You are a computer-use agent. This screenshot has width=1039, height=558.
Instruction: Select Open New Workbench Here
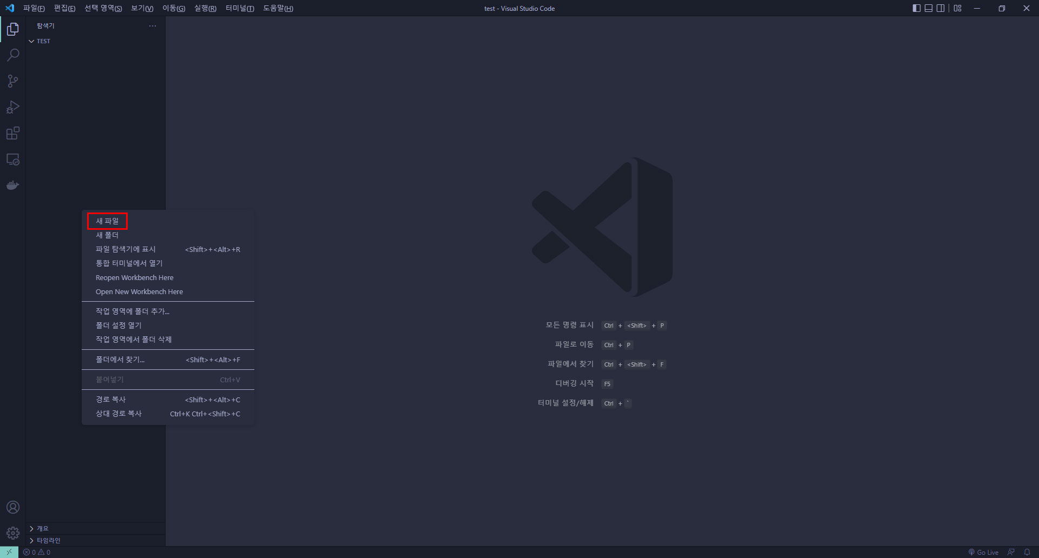pyautogui.click(x=168, y=291)
